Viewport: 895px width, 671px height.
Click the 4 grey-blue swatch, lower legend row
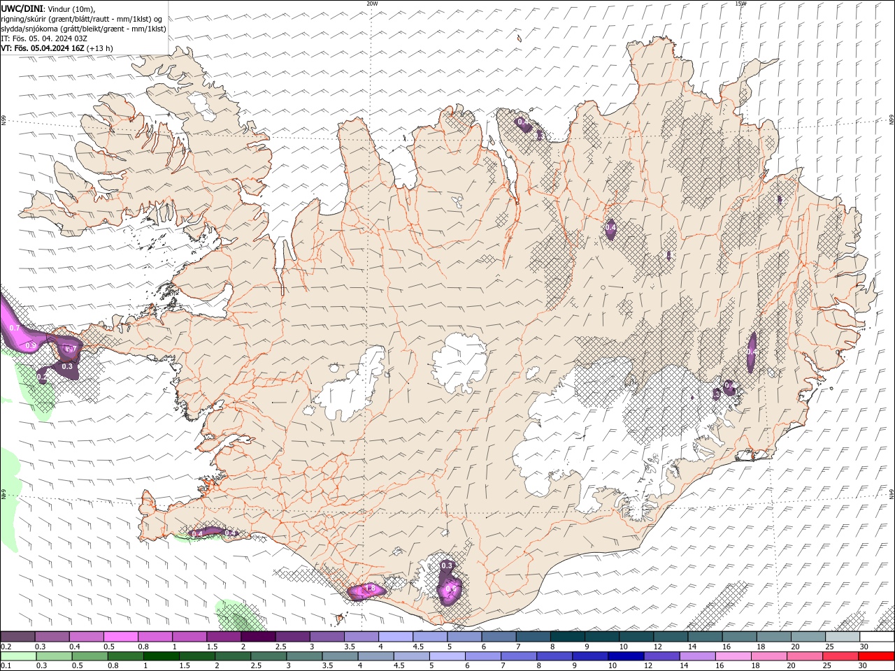coord(375,656)
